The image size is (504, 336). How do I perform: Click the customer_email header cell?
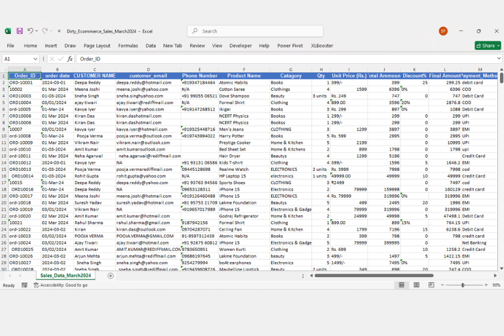(148, 76)
